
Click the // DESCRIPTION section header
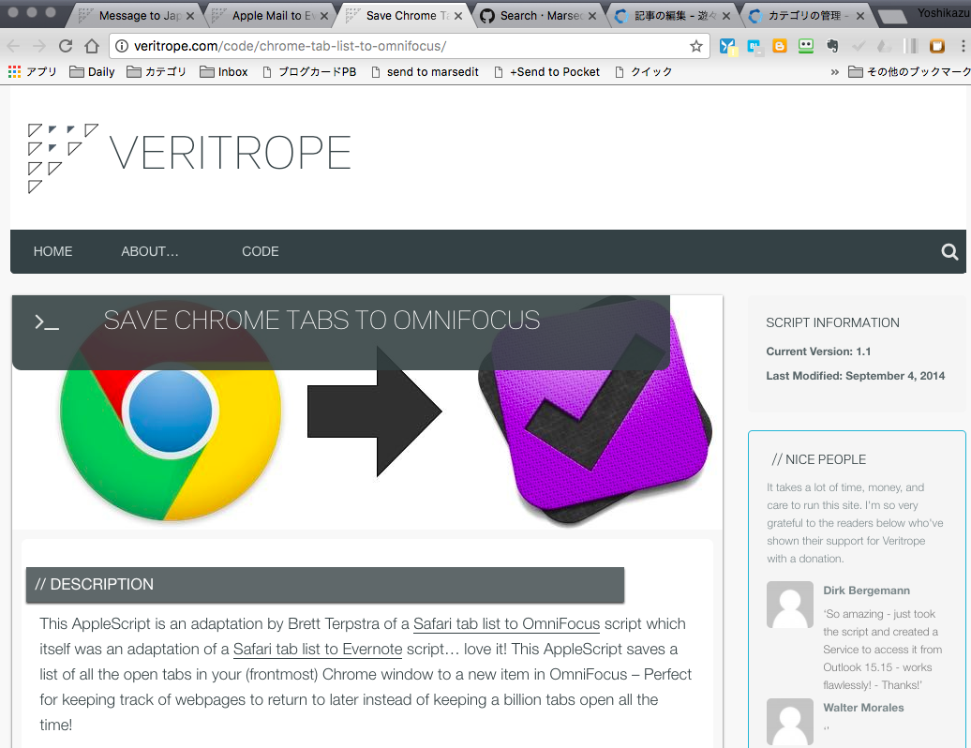click(x=325, y=585)
